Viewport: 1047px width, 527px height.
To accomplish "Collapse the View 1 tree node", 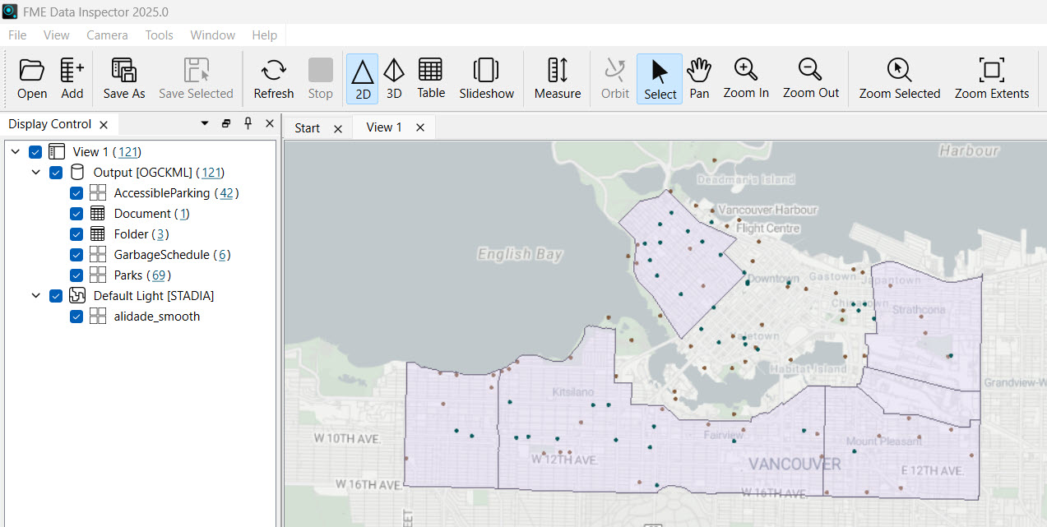I will click(16, 152).
